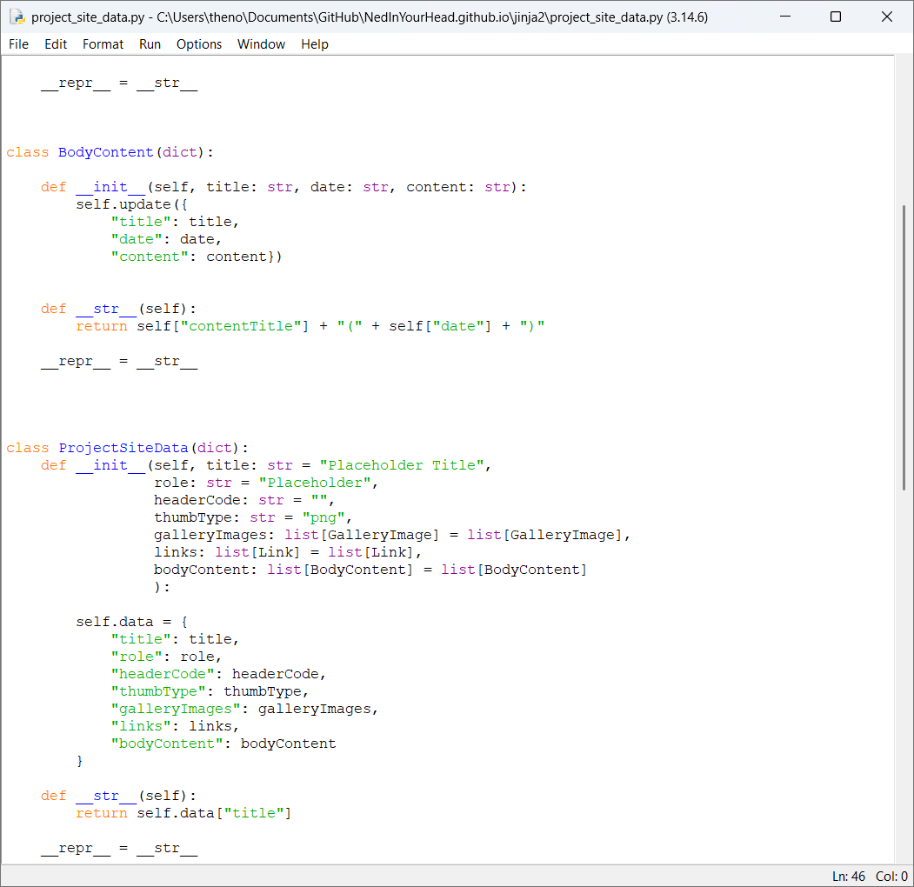The width and height of the screenshot is (914, 887).
Task: Open the Edit menu
Action: [56, 44]
